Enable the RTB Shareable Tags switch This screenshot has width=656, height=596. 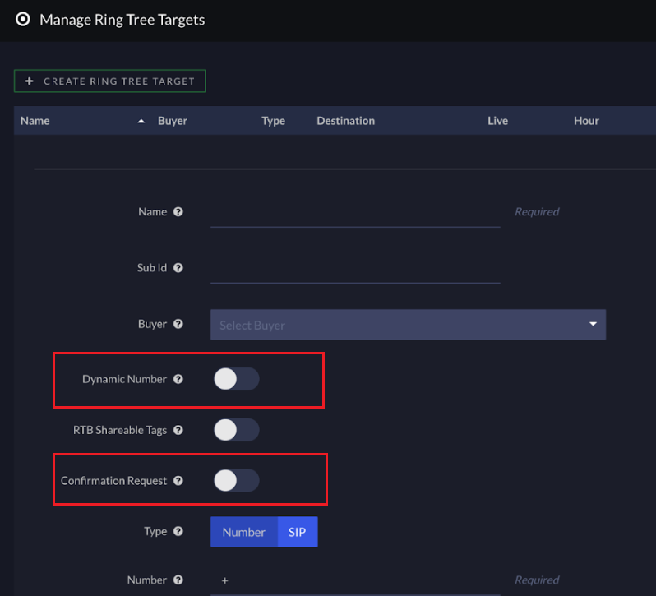pos(237,430)
